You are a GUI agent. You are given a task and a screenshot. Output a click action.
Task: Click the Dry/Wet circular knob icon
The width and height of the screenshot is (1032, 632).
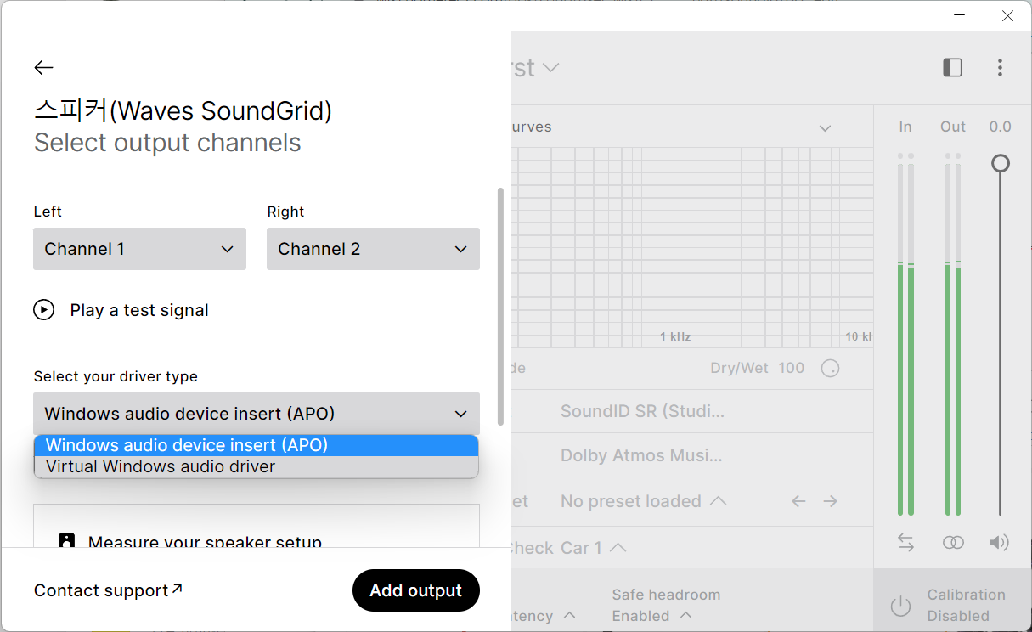(830, 369)
